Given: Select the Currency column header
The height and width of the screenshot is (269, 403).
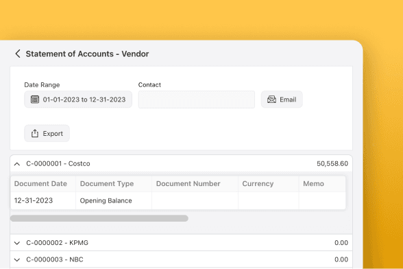Looking at the screenshot, I should coord(269,184).
